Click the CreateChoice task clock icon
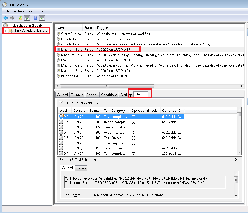Screen dimensions: 248x213 pos(58,34)
